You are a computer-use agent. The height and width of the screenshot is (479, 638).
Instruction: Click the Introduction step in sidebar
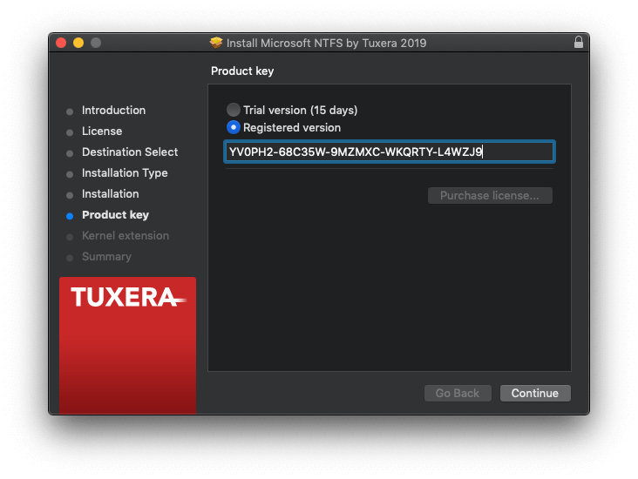click(113, 111)
